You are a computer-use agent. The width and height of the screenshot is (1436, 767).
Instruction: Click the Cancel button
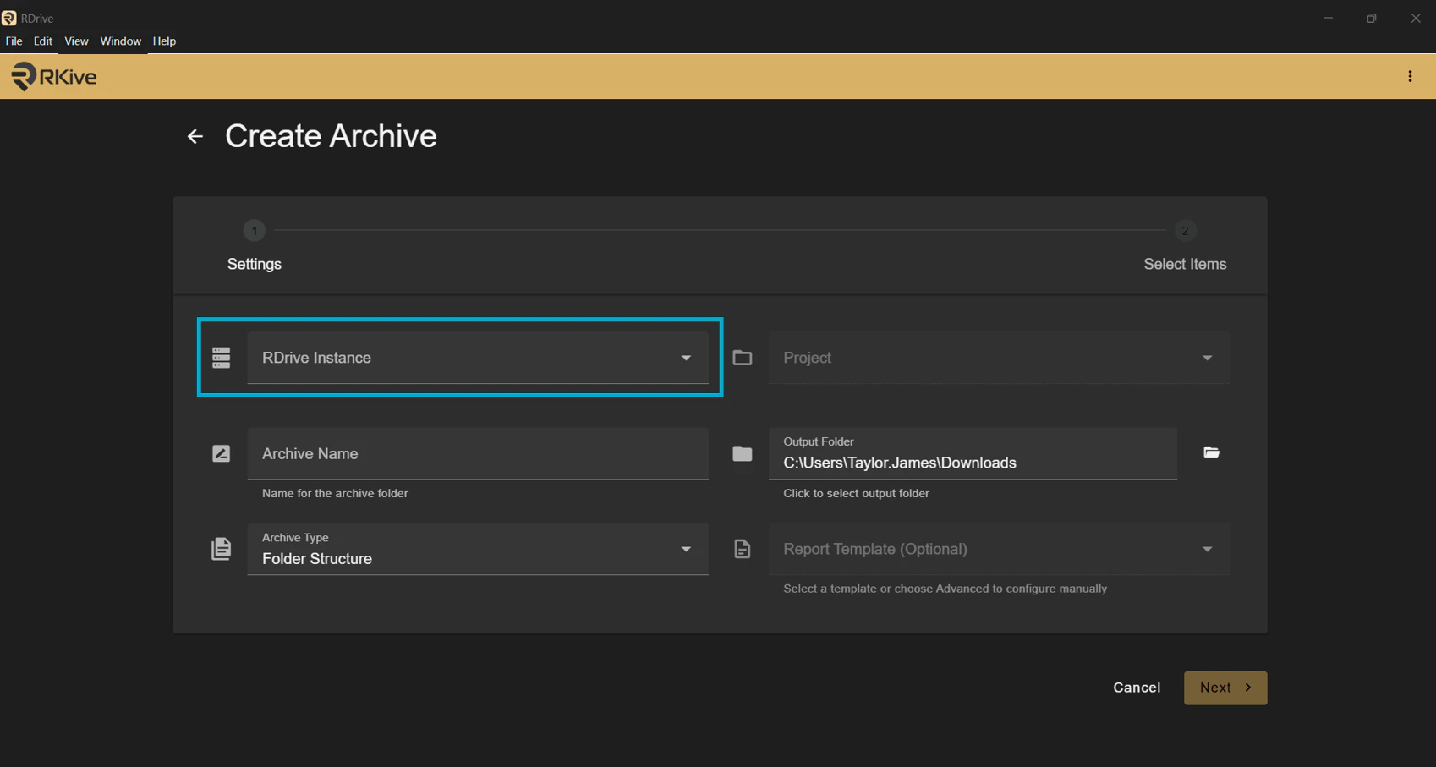[1136, 688]
